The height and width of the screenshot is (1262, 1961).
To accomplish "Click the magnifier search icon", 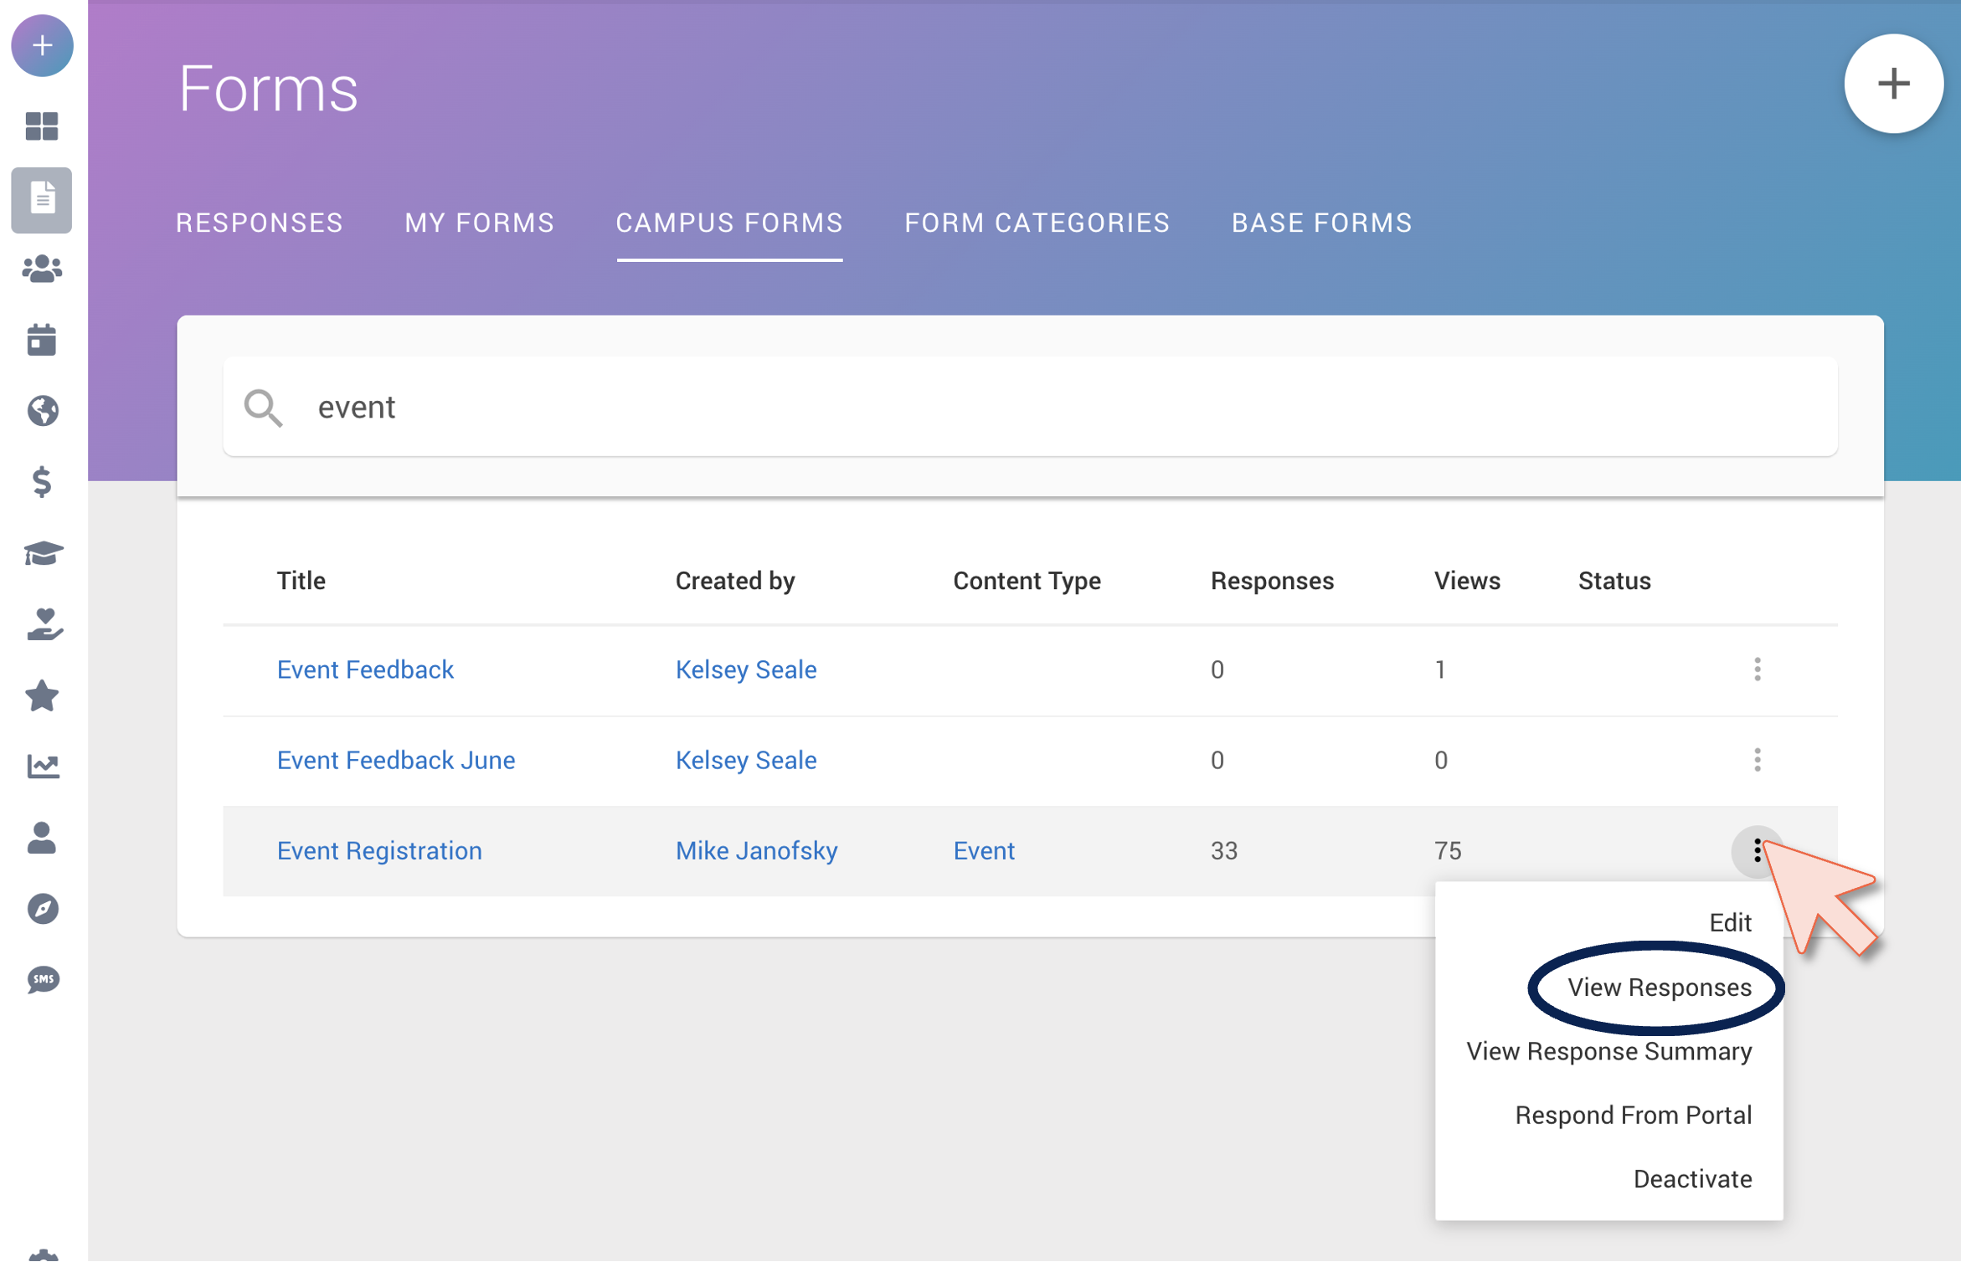I will tap(263, 408).
